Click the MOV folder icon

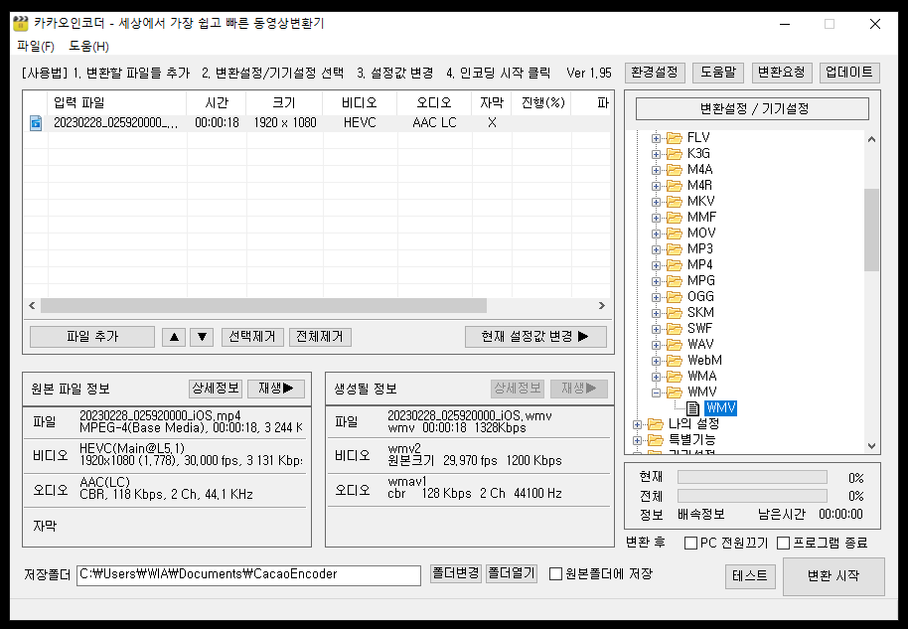tap(674, 234)
